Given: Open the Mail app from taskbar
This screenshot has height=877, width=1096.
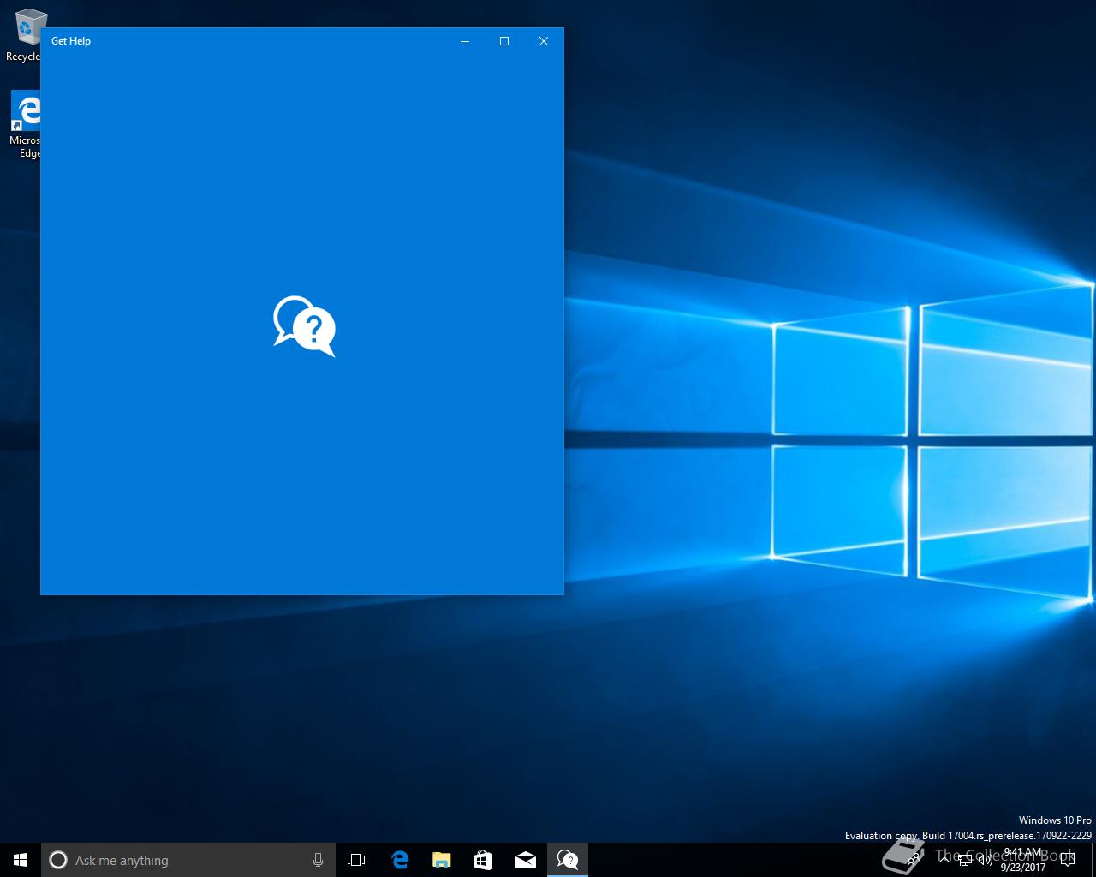Looking at the screenshot, I should coord(525,860).
